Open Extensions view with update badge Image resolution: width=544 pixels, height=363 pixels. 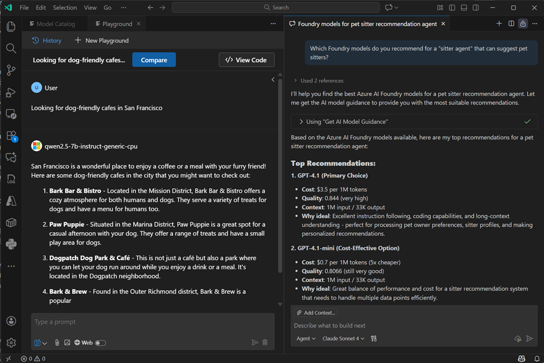point(11,135)
